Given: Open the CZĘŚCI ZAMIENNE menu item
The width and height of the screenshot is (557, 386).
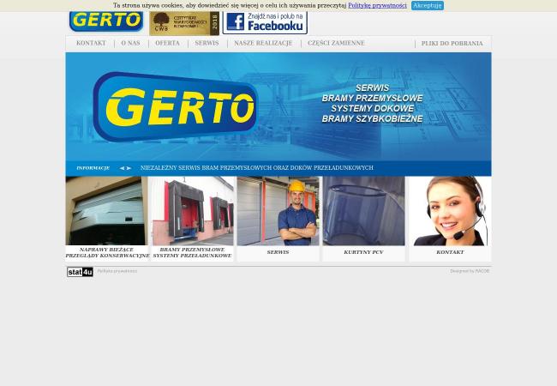Looking at the screenshot, I should pos(336,43).
